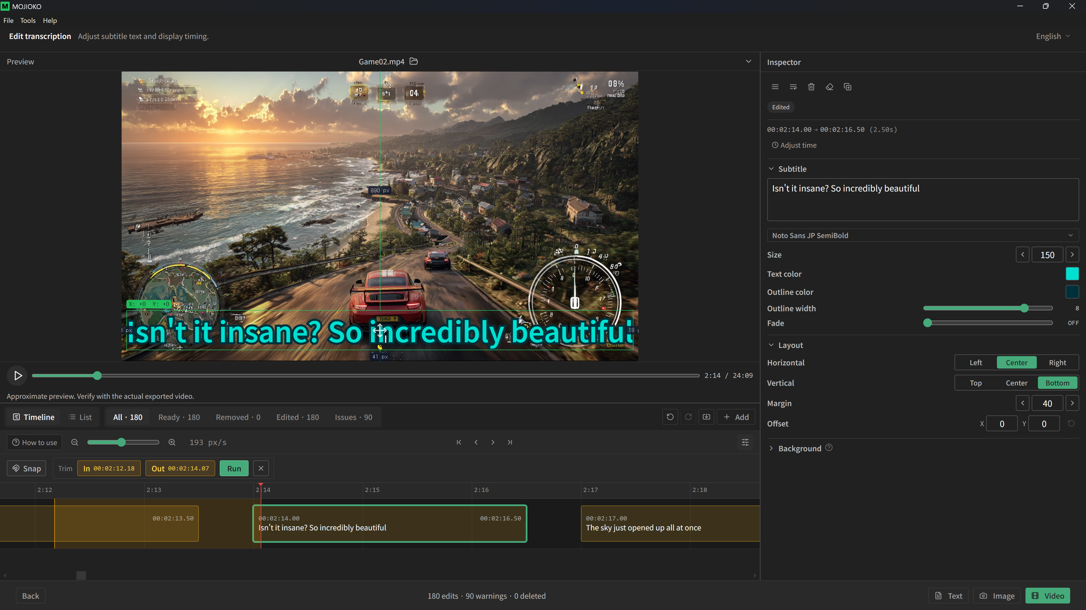Filter by All · 180 tab
Viewport: 1086px width, 610px height.
click(128, 417)
